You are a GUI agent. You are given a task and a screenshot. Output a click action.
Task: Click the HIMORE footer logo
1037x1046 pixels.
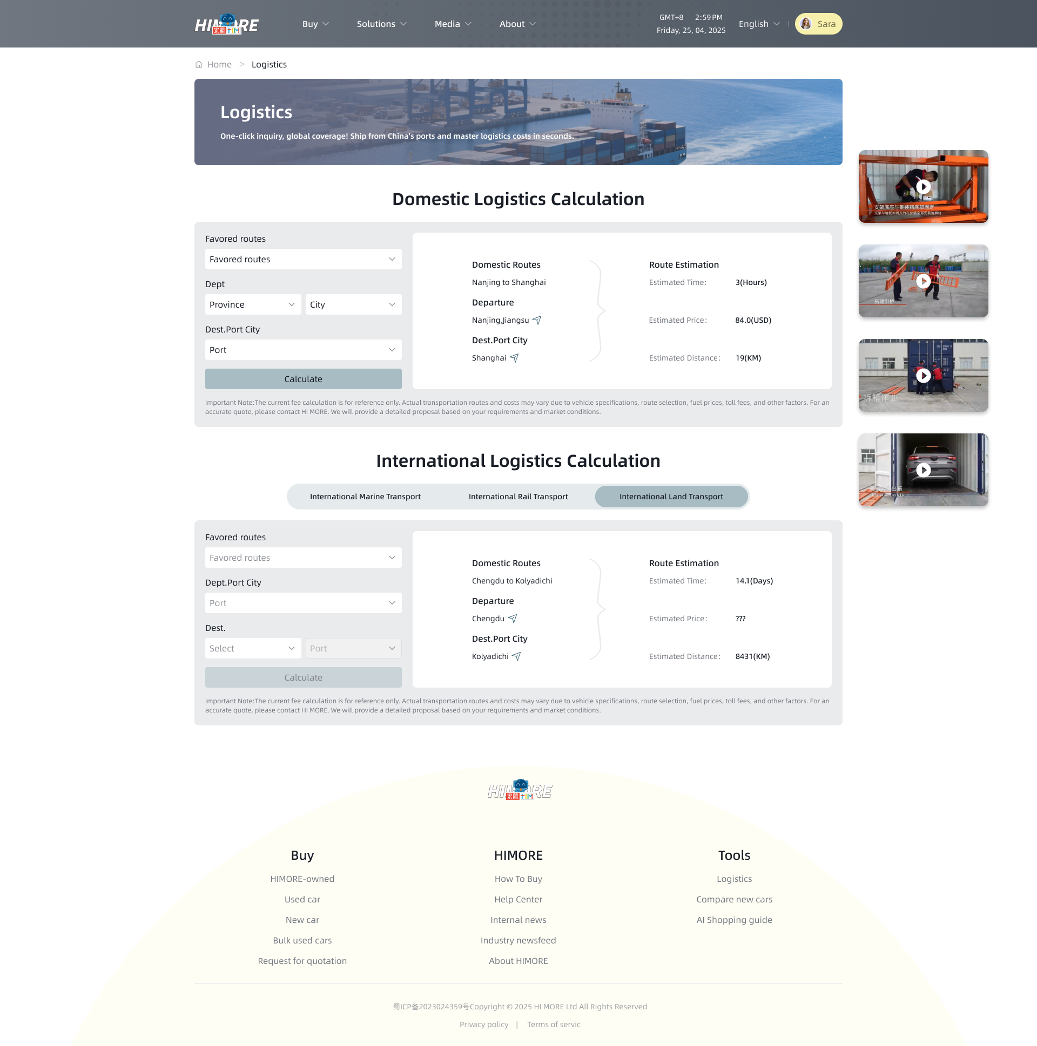click(x=519, y=791)
